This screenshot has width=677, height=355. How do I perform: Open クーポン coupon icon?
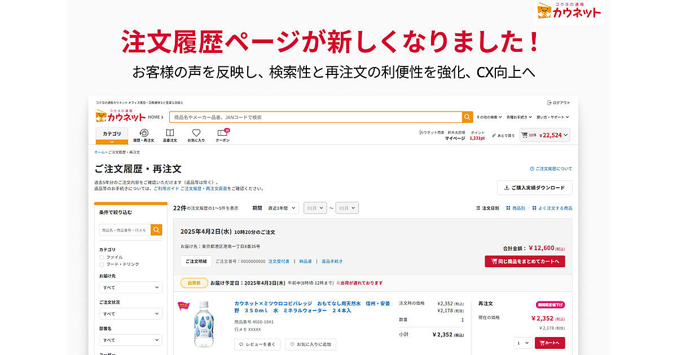[x=222, y=135]
